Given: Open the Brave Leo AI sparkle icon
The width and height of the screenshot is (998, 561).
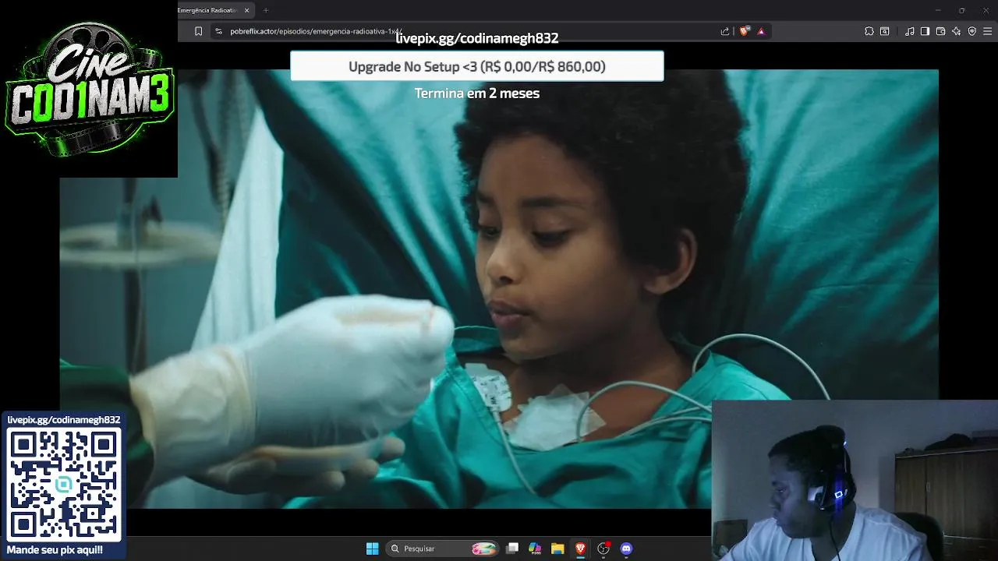Looking at the screenshot, I should pos(956,31).
